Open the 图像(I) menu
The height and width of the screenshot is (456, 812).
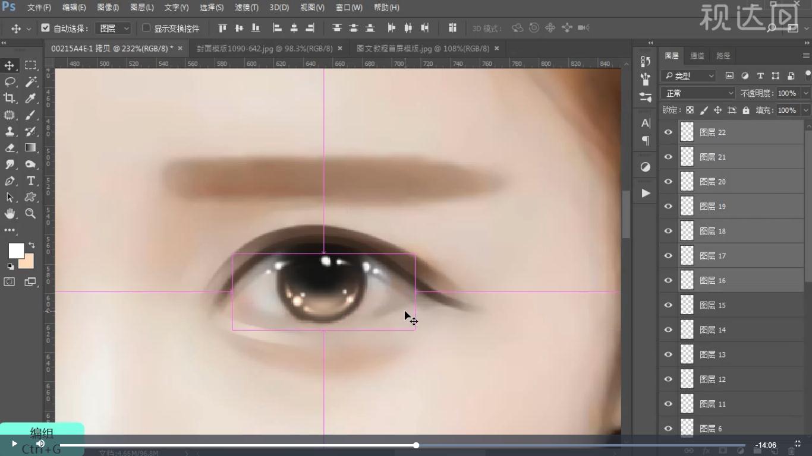[x=108, y=8]
